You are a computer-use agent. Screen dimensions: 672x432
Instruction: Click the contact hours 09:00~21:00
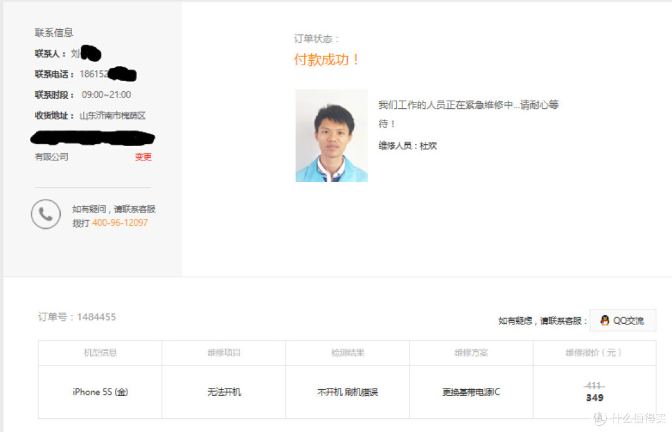pos(106,94)
